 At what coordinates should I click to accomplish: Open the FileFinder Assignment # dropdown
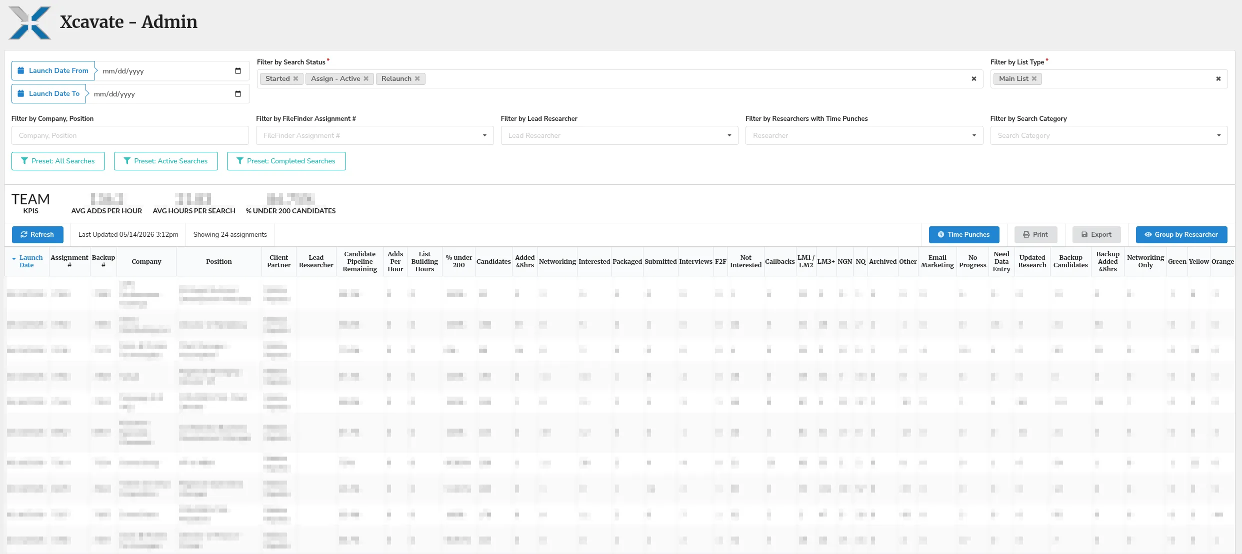(374, 135)
